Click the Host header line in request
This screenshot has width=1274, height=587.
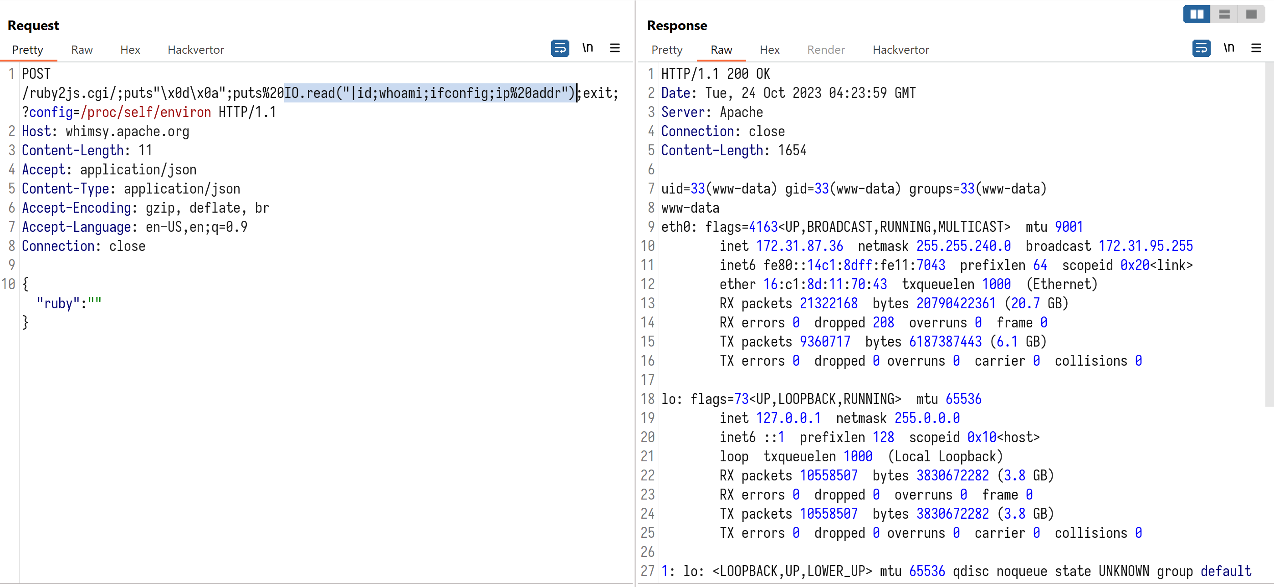point(105,132)
